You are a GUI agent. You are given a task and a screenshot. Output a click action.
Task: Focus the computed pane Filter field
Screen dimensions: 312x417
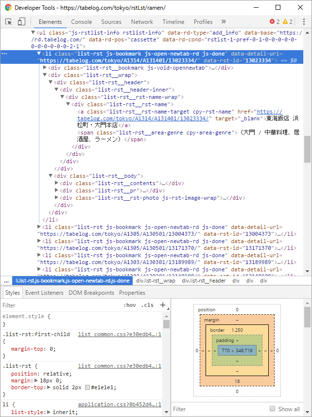pyautogui.click(x=219, y=409)
